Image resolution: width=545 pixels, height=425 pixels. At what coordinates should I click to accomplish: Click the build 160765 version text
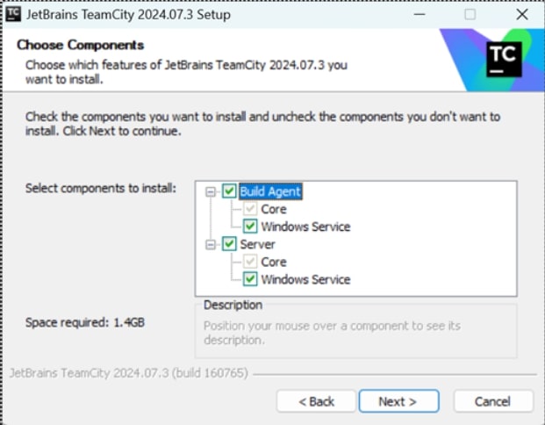tap(129, 373)
